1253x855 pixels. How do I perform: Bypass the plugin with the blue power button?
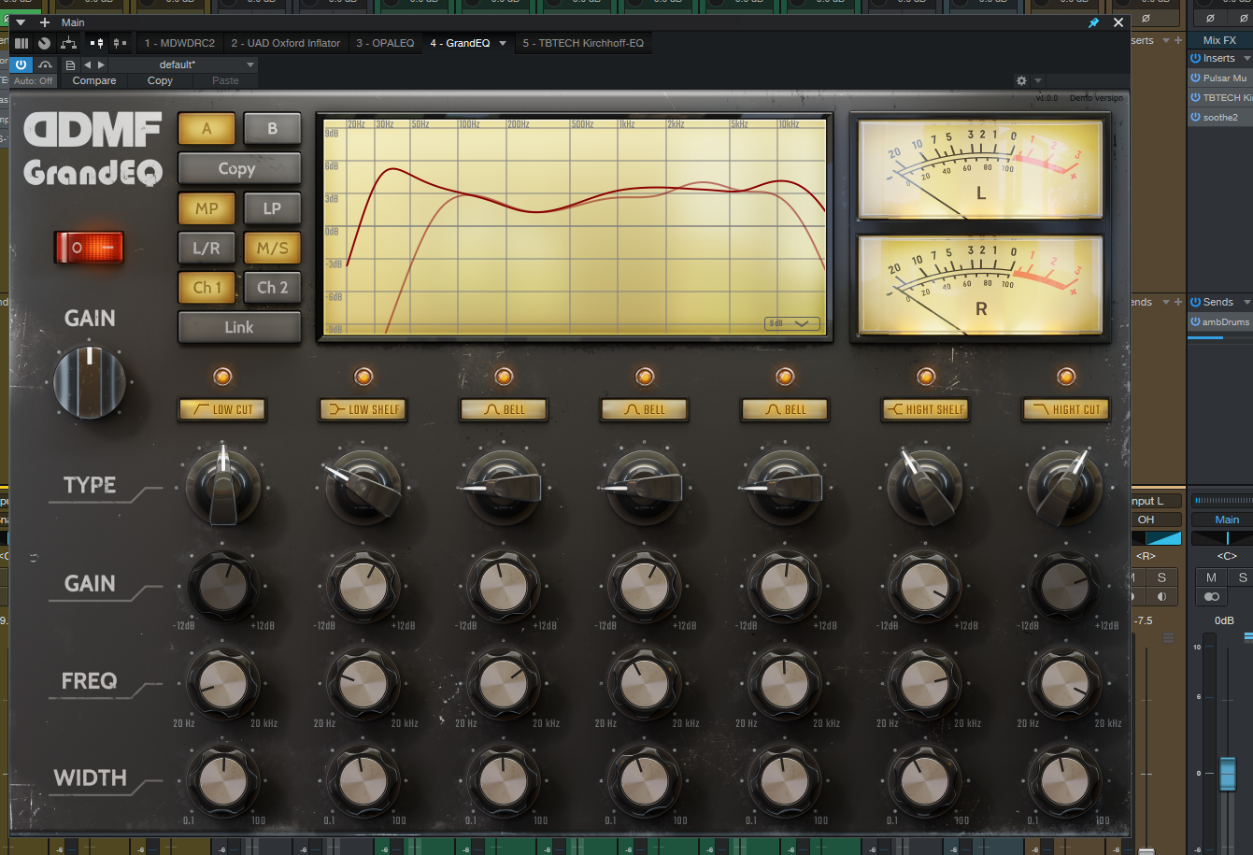21,64
